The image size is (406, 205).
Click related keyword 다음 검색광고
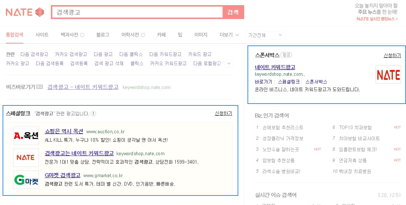[34, 54]
